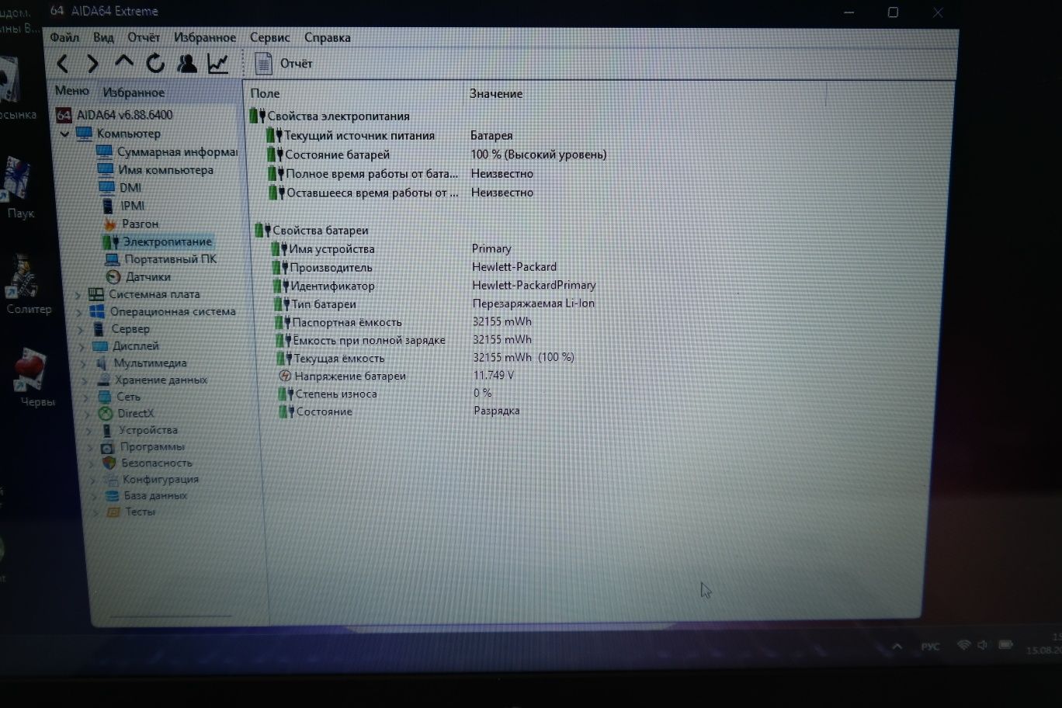Switch to the Избранное panel tab
Image resolution: width=1062 pixels, height=708 pixels.
(x=134, y=92)
